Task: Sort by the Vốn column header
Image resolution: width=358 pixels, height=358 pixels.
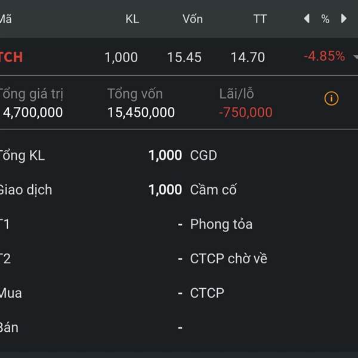Action: point(192,19)
